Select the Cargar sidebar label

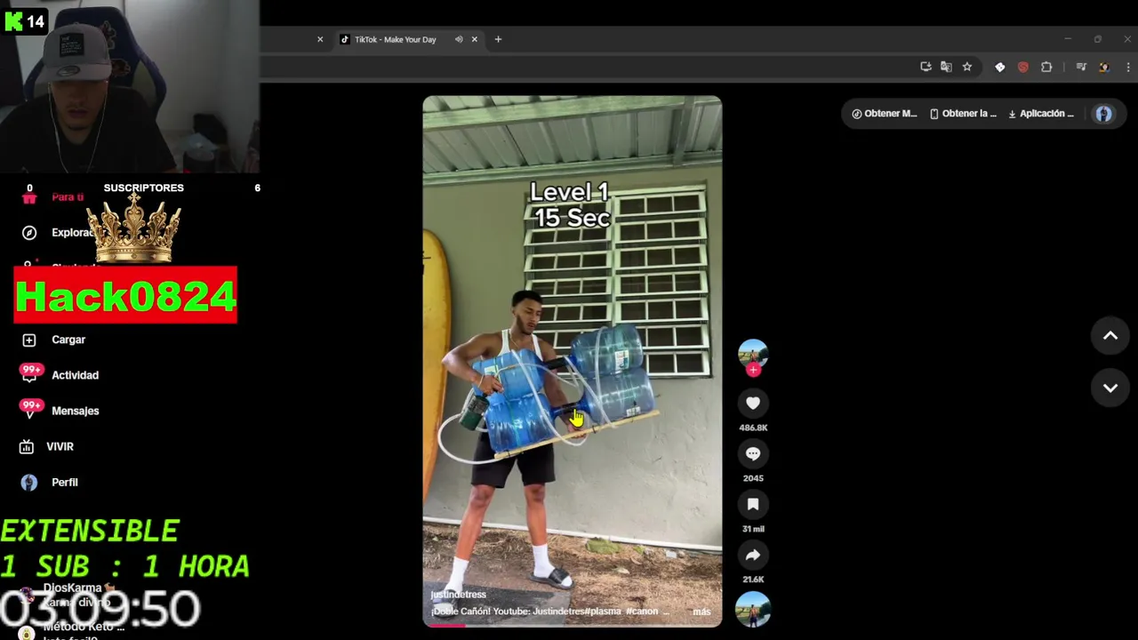68,340
